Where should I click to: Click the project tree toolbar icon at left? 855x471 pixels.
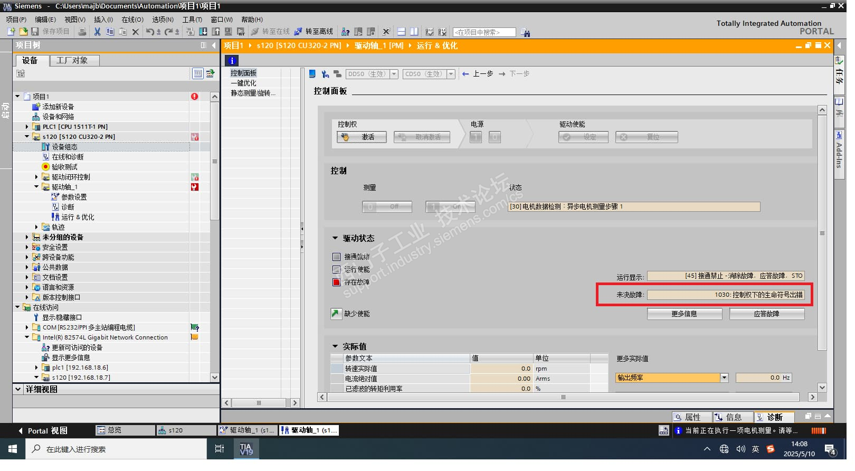(x=21, y=73)
